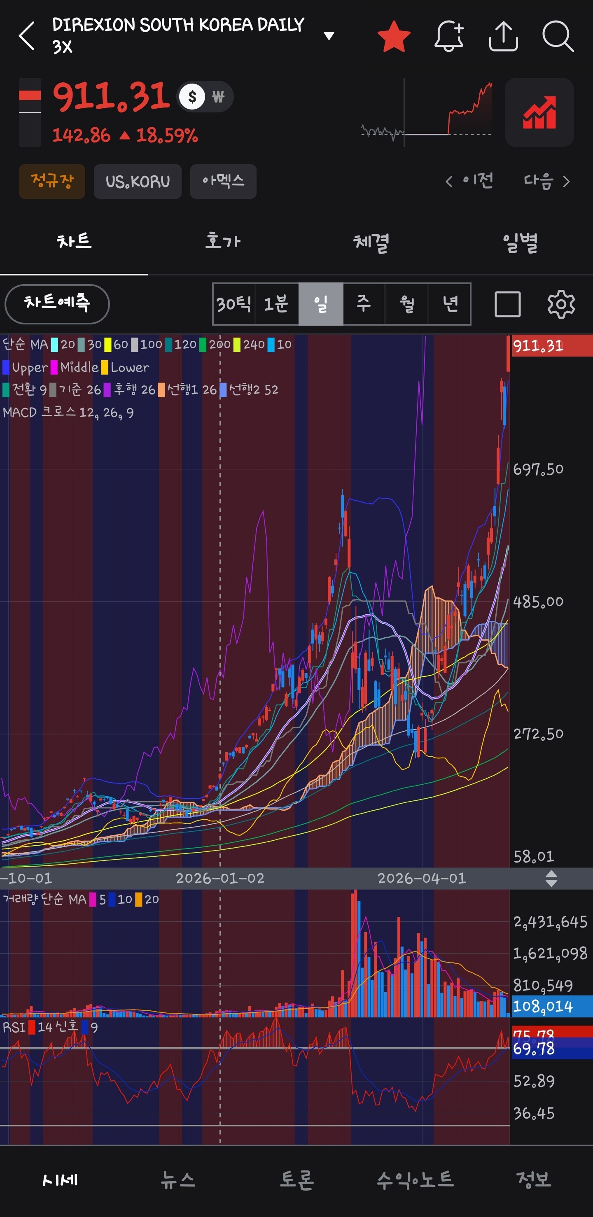Tap the share upload icon

click(503, 36)
